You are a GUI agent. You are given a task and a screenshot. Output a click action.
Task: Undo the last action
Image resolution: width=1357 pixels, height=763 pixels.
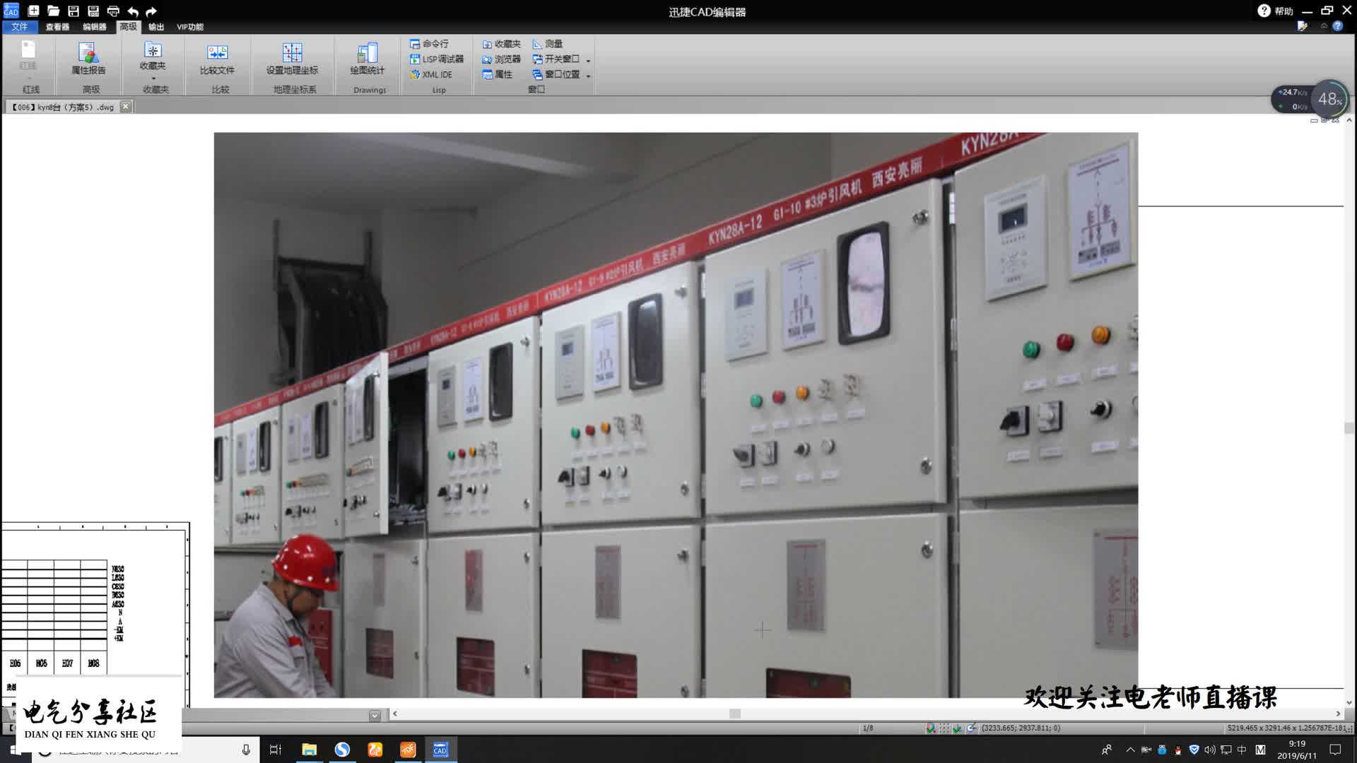[x=133, y=11]
